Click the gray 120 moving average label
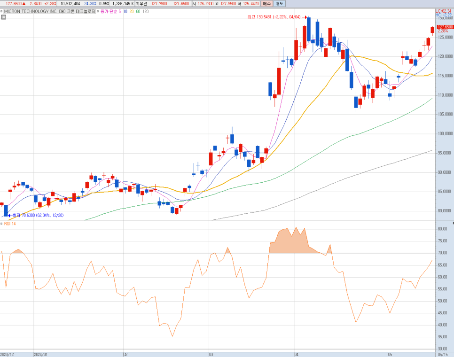454x357 pixels. click(146, 12)
